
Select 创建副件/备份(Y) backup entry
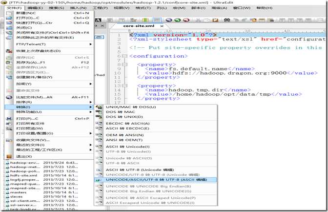49,77
